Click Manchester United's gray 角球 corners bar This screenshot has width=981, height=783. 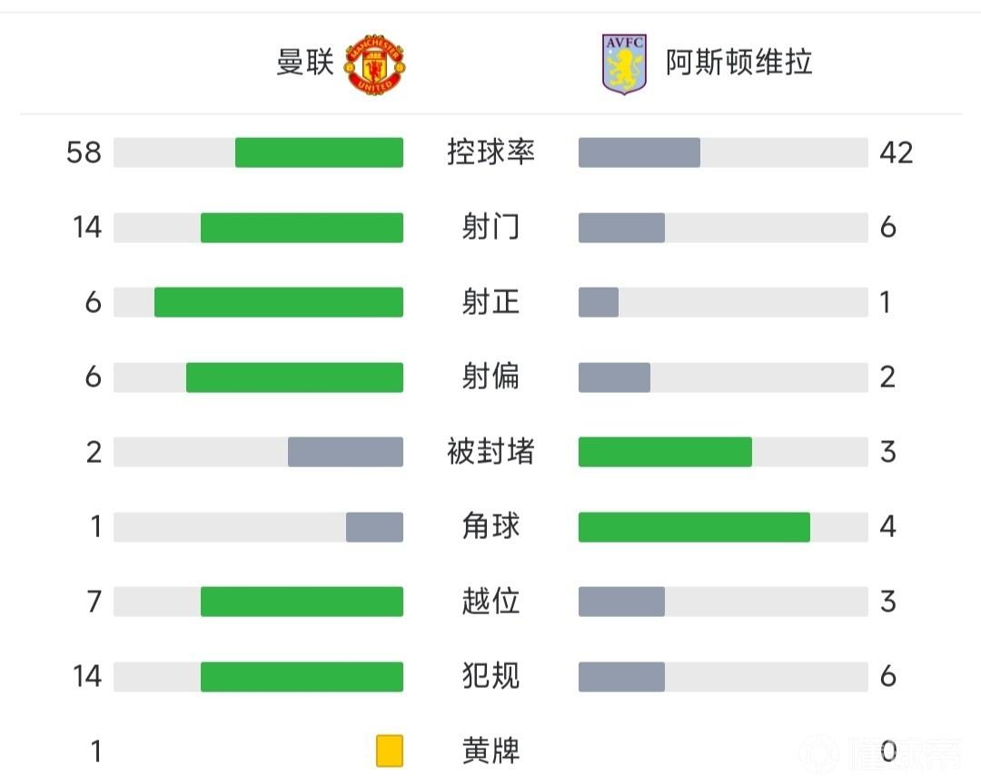tap(374, 527)
